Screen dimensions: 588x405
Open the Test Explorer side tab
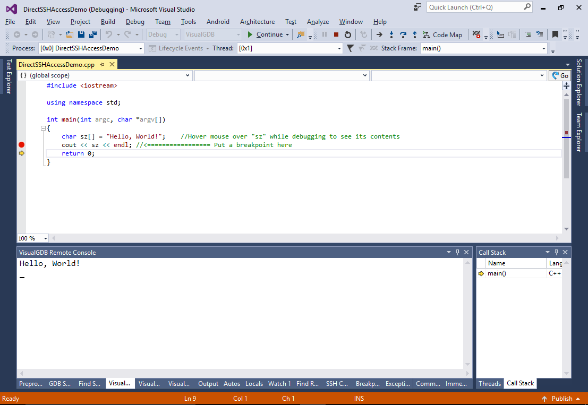pos(9,76)
